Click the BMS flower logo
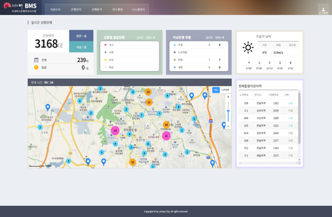Screen dimensions: 332x217 [7, 5]
